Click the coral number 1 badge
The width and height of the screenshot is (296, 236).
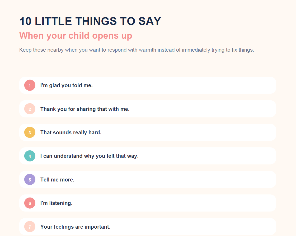[x=30, y=85]
